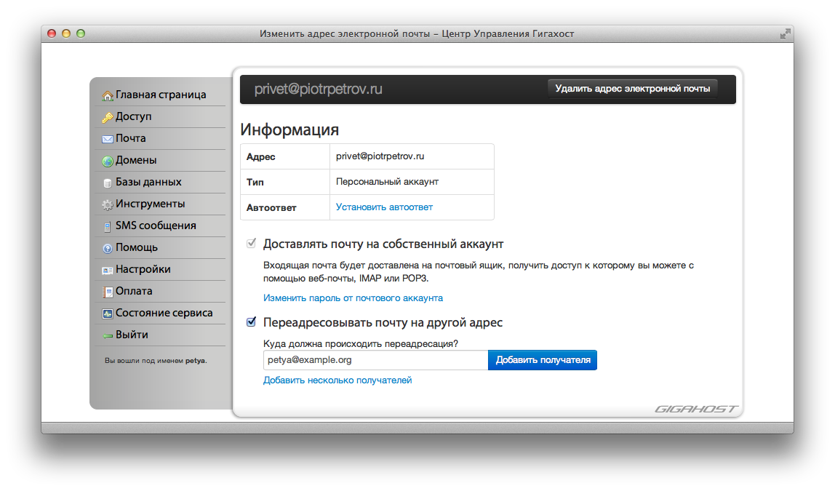Screen dimensions: 835x491
Task: Toggle fullscreen via the title bar arrows icon
Action: click(785, 34)
